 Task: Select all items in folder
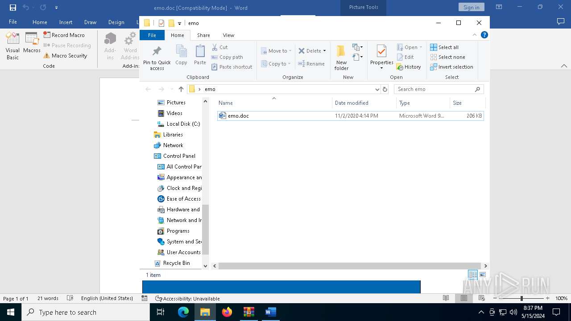(444, 47)
